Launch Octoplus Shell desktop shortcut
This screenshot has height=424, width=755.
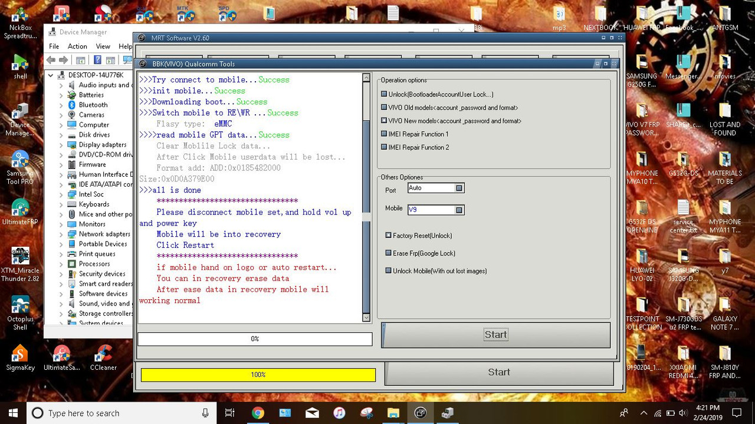click(x=20, y=313)
